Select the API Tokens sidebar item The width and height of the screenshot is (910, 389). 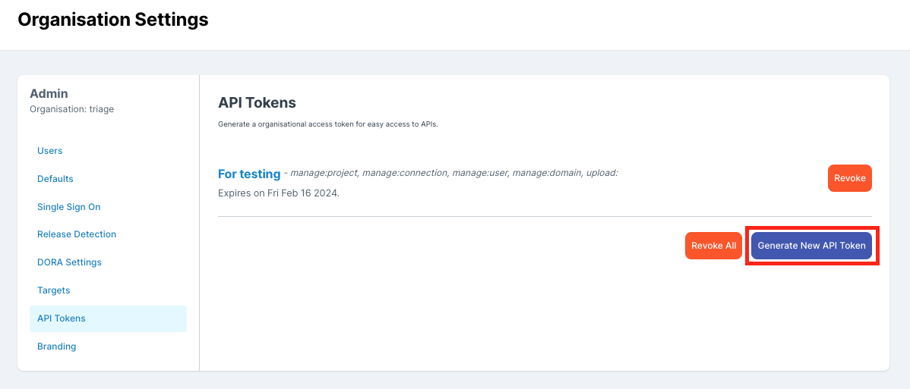pyautogui.click(x=62, y=318)
